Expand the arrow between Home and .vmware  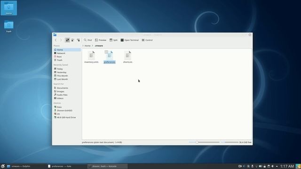(92, 46)
